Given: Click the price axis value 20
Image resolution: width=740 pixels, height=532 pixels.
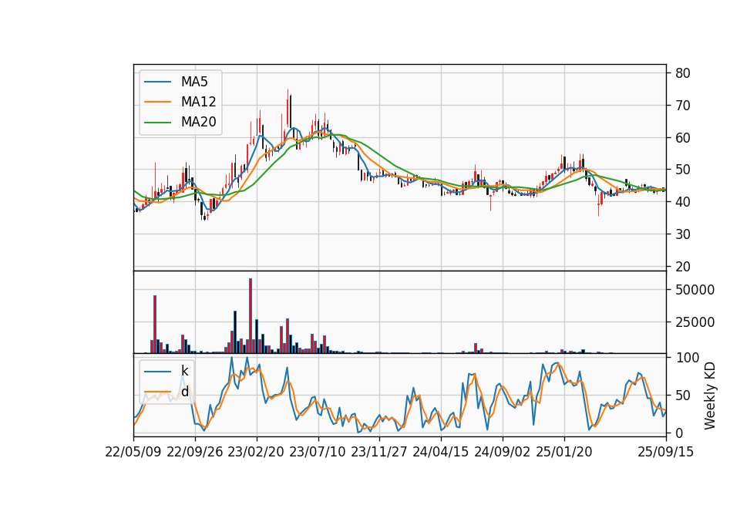Looking at the screenshot, I should point(683,267).
